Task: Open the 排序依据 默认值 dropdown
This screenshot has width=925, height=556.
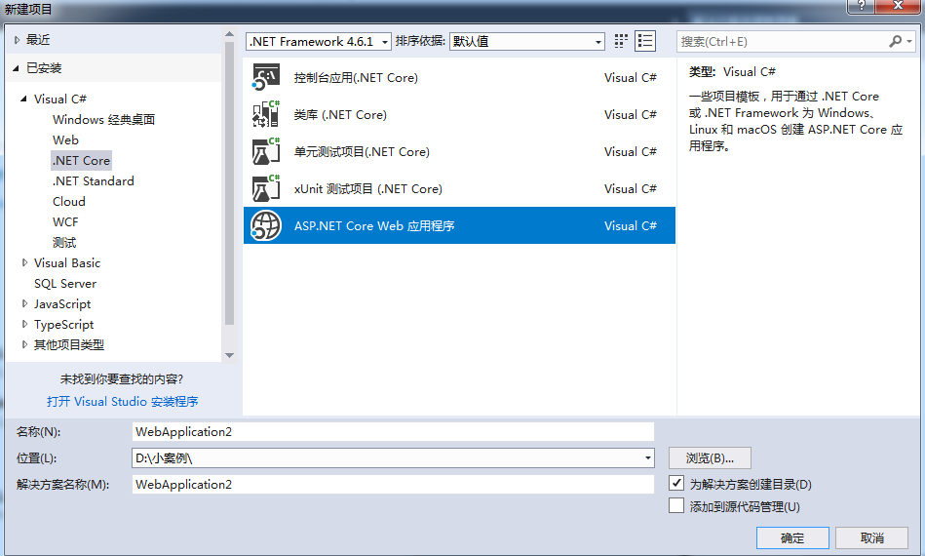Action: click(526, 41)
